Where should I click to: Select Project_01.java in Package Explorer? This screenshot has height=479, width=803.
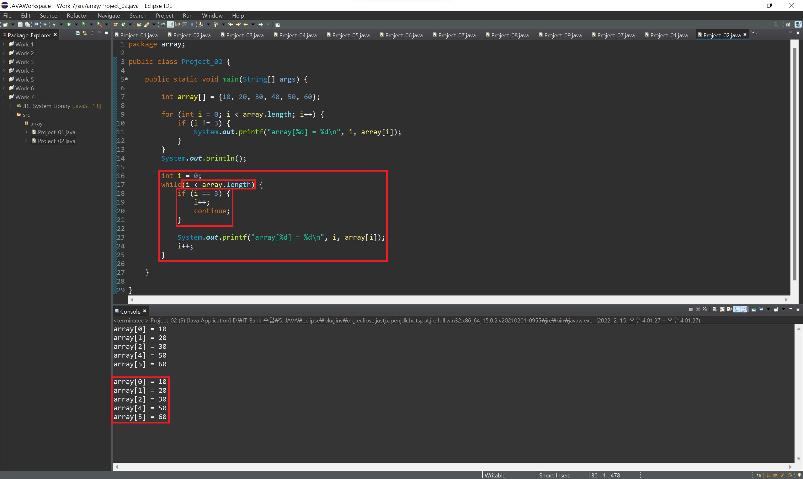(x=56, y=132)
